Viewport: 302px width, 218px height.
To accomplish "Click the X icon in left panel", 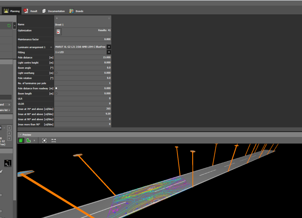I will (x=4, y=128).
